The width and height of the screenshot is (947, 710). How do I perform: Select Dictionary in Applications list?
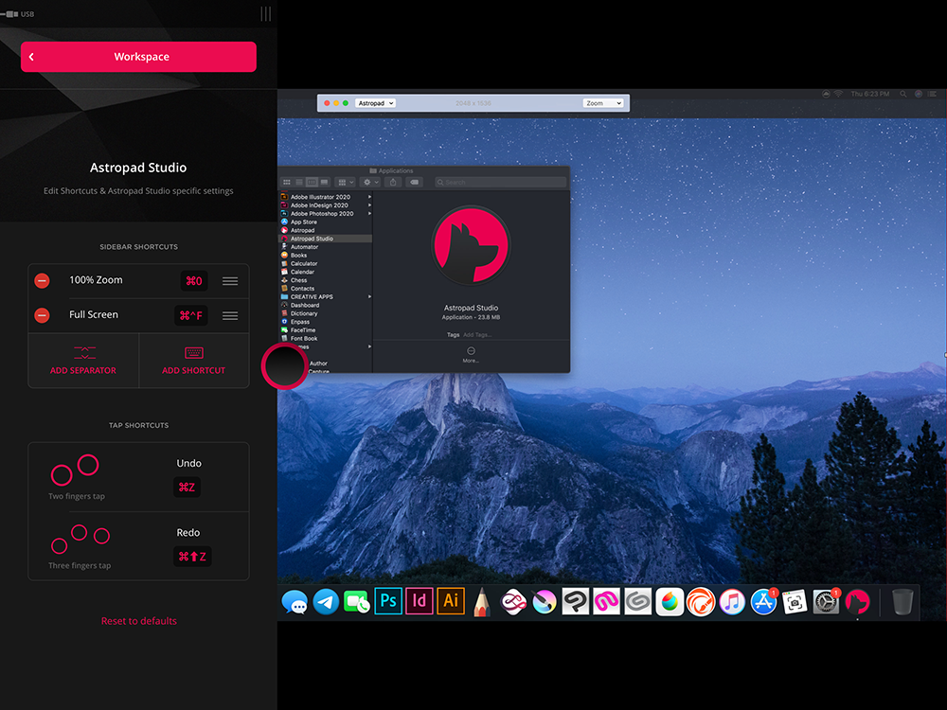304,313
